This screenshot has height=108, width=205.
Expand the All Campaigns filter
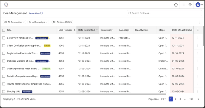pos(38,22)
